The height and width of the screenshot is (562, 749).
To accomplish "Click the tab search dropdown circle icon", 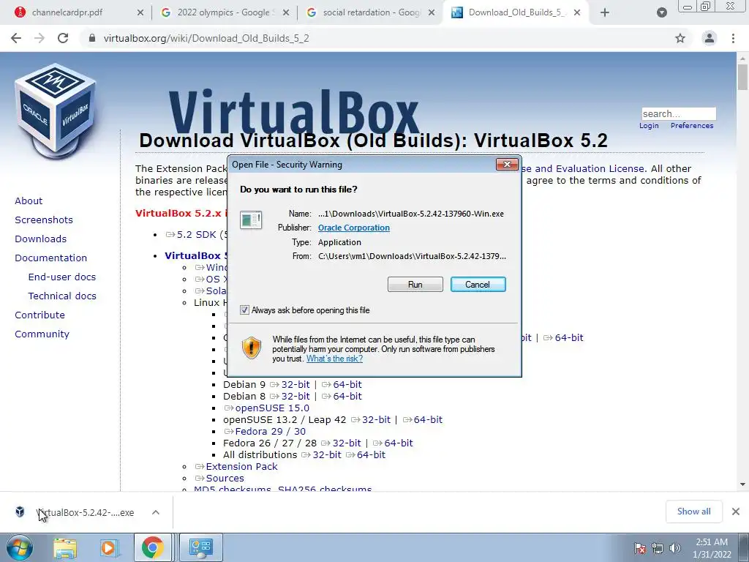I will [661, 12].
